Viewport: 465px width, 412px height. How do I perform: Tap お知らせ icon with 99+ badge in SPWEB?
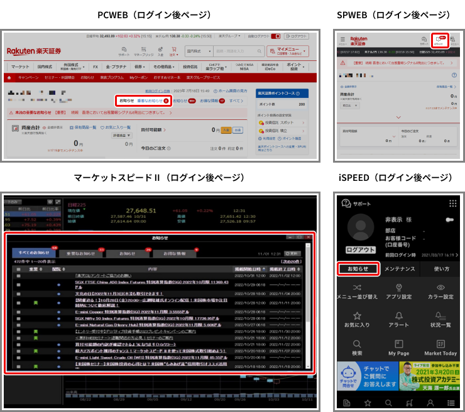[440, 40]
